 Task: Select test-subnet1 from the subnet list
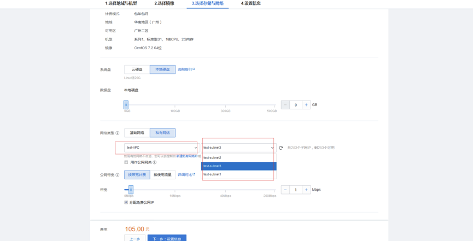[238, 174]
